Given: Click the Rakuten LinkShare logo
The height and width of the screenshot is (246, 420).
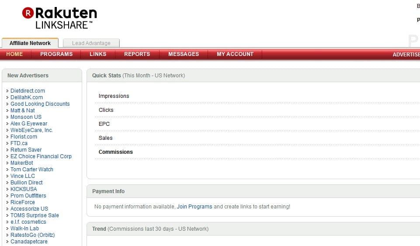Looking at the screenshot, I should 59,17.
